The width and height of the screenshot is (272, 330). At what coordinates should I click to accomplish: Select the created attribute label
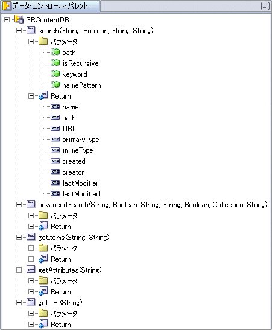(x=74, y=161)
